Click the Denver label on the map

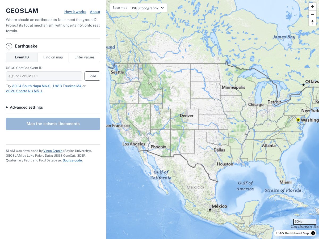pos(187,116)
